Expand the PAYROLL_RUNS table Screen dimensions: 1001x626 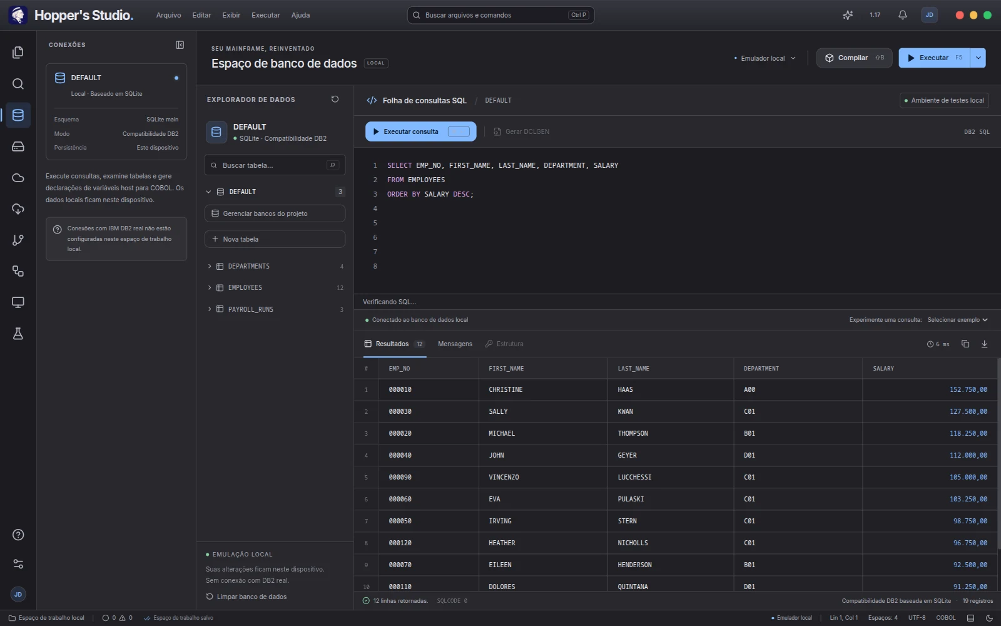(210, 309)
